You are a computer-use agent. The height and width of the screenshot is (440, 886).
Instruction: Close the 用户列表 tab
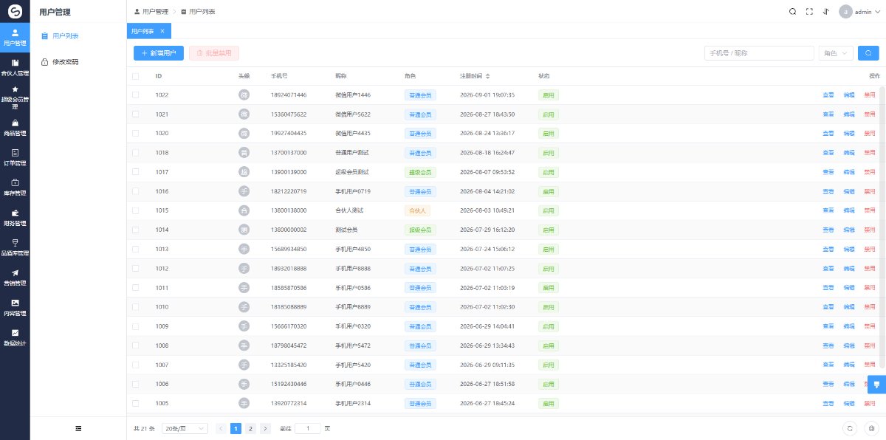tap(162, 31)
